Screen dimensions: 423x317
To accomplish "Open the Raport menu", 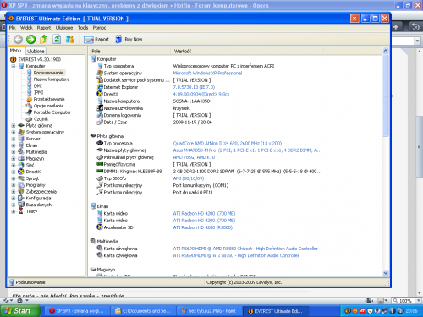I will pyautogui.click(x=44, y=28).
